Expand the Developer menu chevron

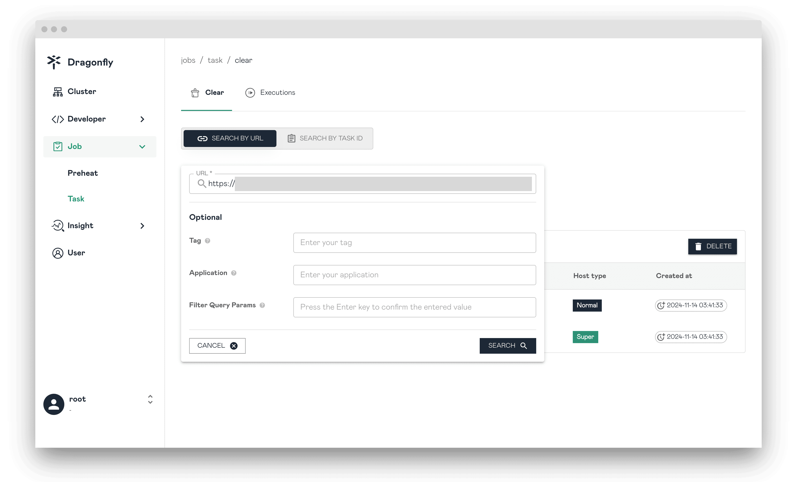pos(142,119)
